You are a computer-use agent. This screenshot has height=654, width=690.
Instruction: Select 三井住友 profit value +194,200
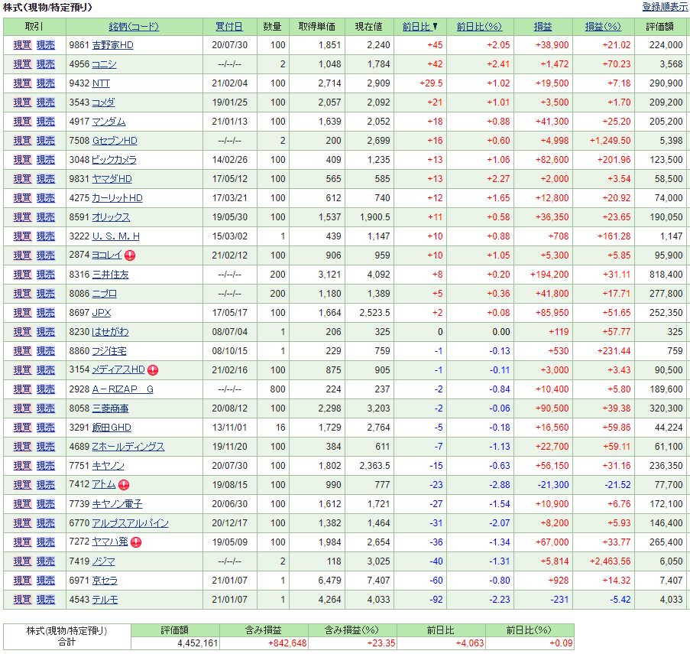pyautogui.click(x=549, y=275)
